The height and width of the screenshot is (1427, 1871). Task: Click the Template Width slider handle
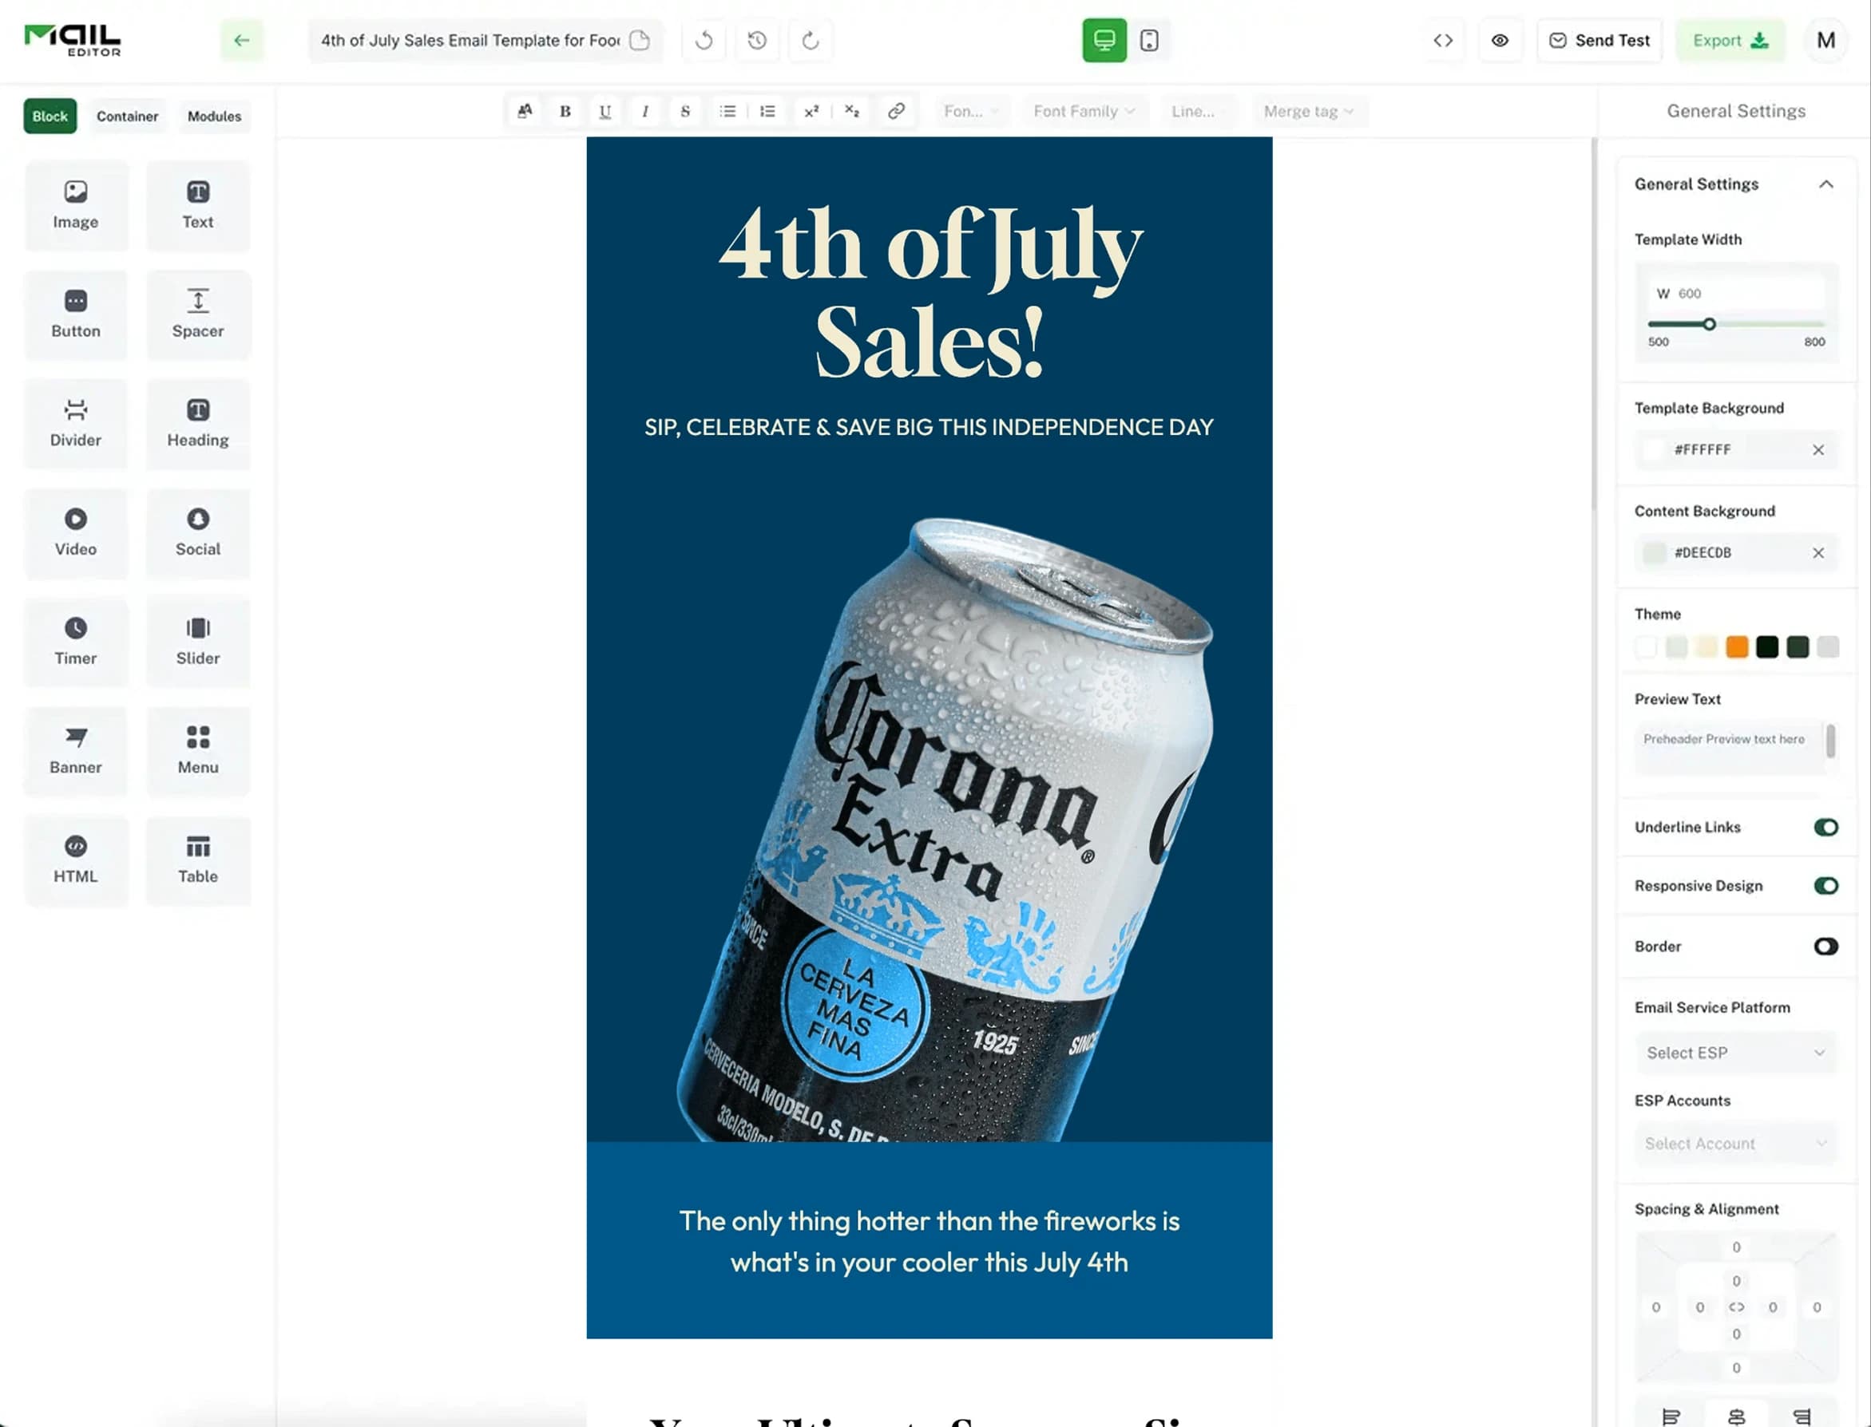click(1709, 323)
